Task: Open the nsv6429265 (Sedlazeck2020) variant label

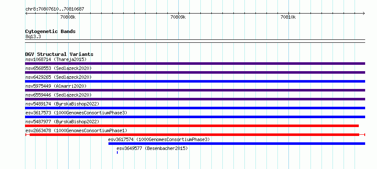Action: pyautogui.click(x=58, y=77)
